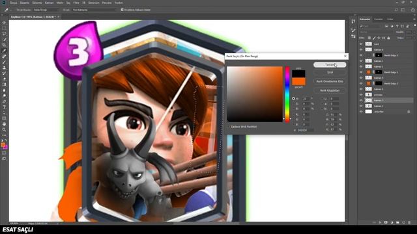Hide the Arka Plan background layer
This screenshot has height=234, width=417.
(361, 112)
